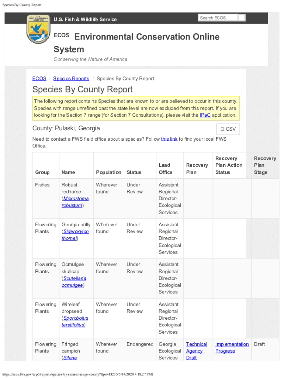Download the report via CSV button
The image size is (284, 378).
pyautogui.click(x=228, y=129)
